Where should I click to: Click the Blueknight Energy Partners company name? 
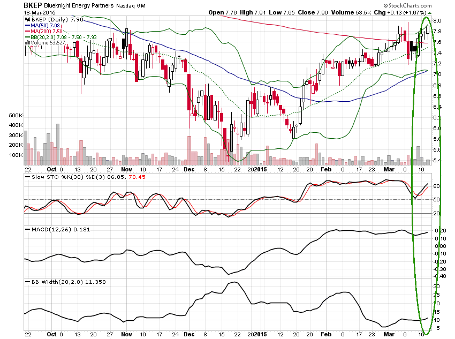pyautogui.click(x=79, y=5)
